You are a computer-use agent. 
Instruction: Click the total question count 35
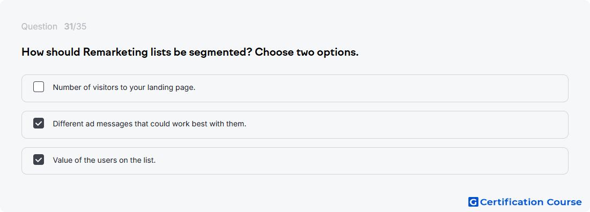(x=82, y=27)
